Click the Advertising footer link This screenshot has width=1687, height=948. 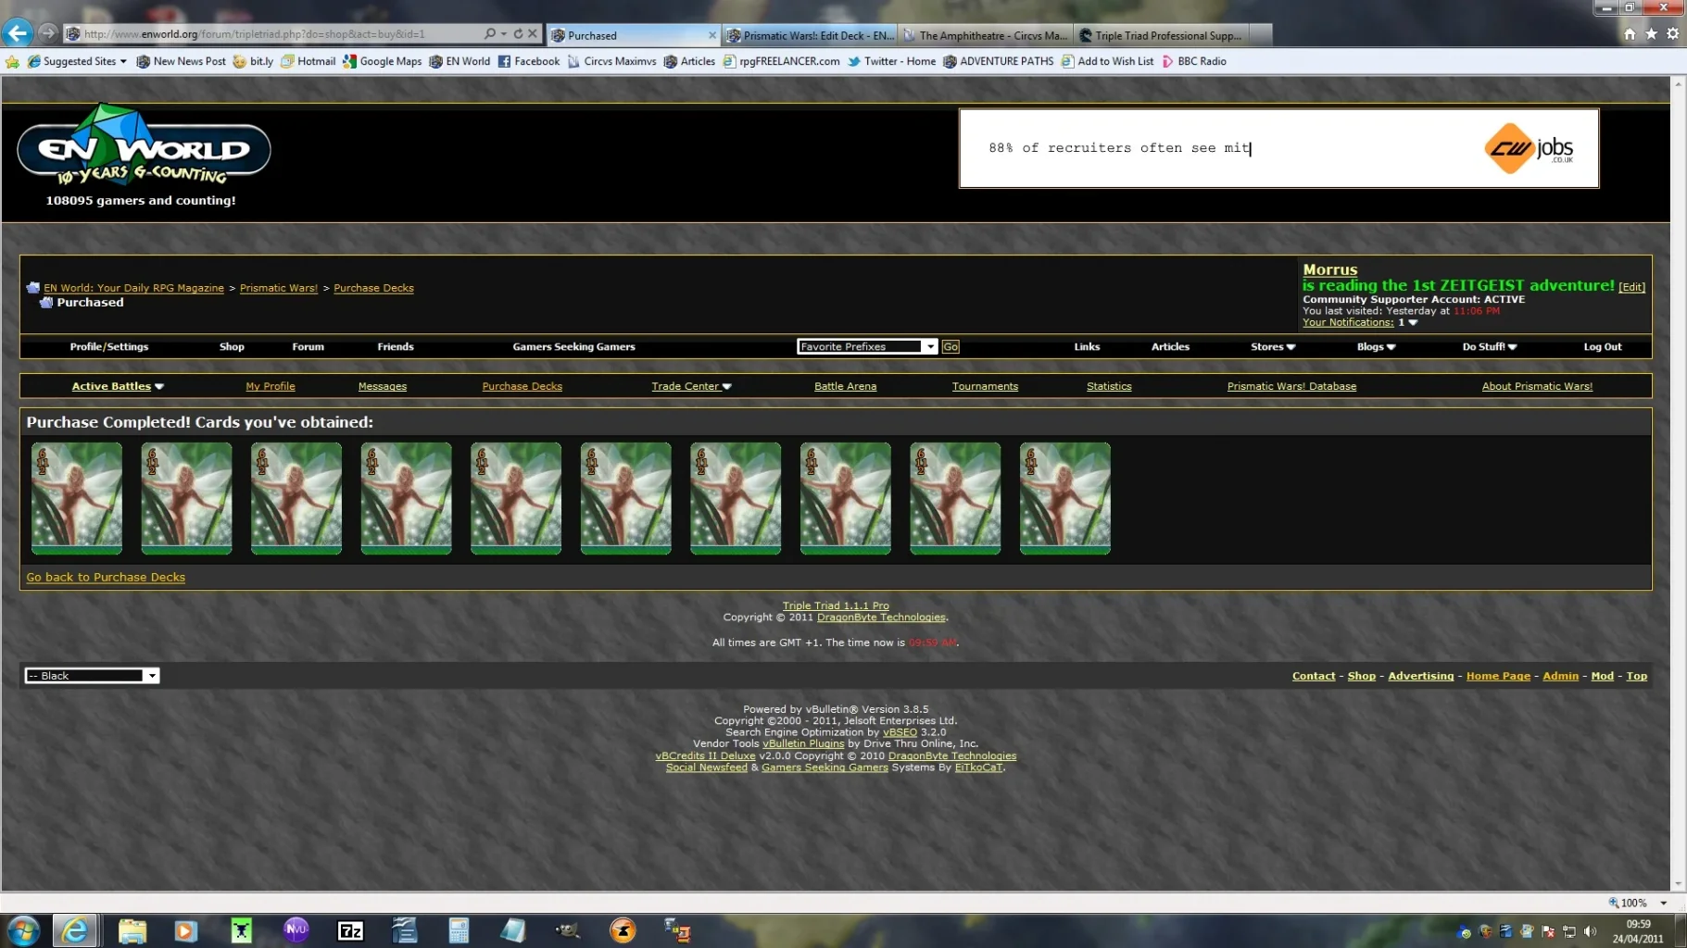pos(1420,676)
